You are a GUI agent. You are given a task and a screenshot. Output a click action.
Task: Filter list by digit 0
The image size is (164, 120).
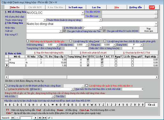tap(143, 105)
